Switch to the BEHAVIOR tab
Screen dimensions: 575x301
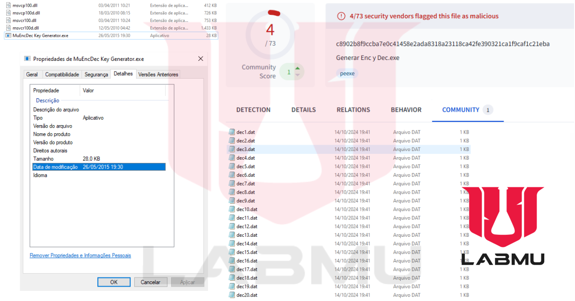[406, 110]
